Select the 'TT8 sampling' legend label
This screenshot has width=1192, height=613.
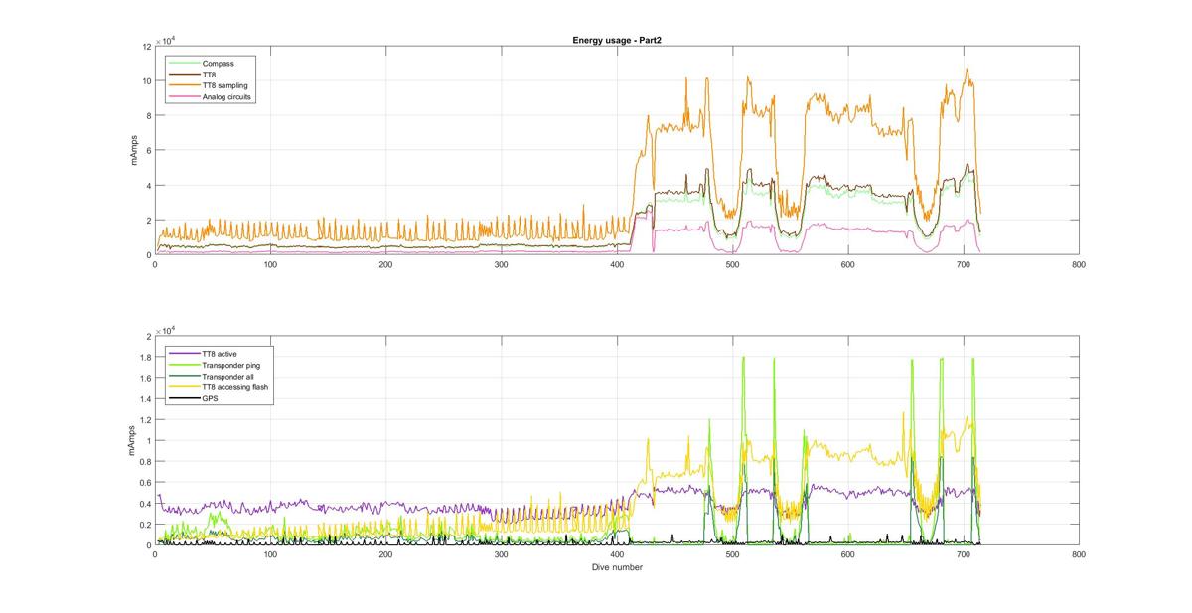coord(224,85)
